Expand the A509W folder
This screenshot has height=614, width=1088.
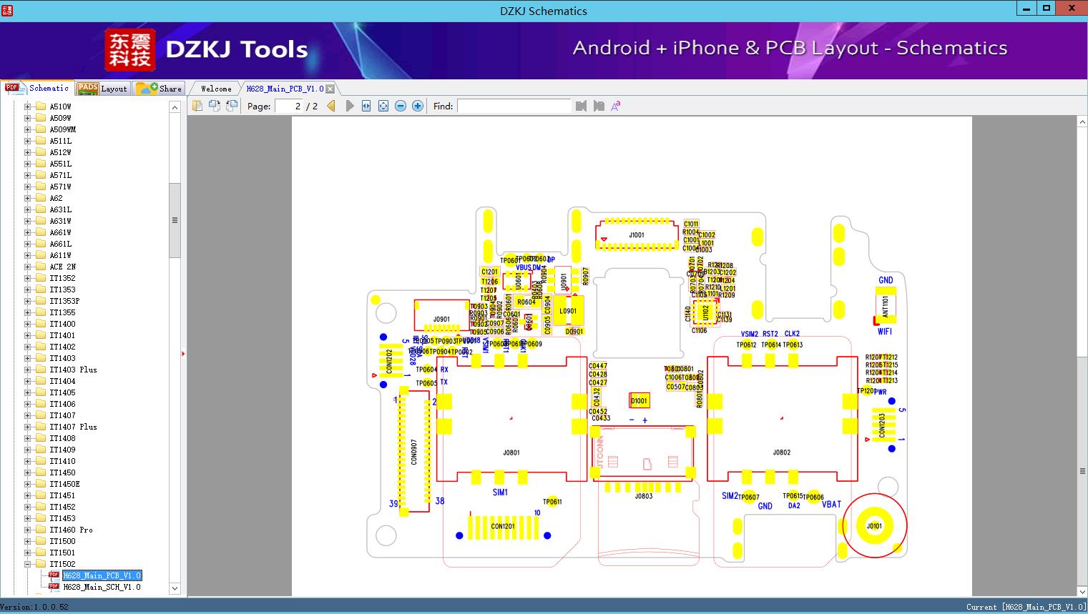(x=28, y=118)
